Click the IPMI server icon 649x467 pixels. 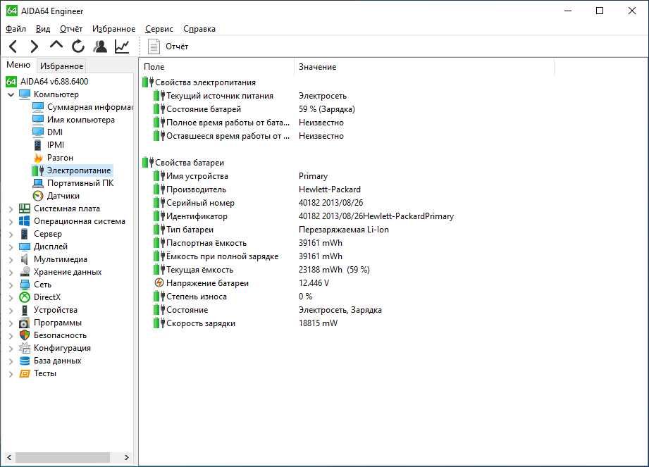point(38,145)
